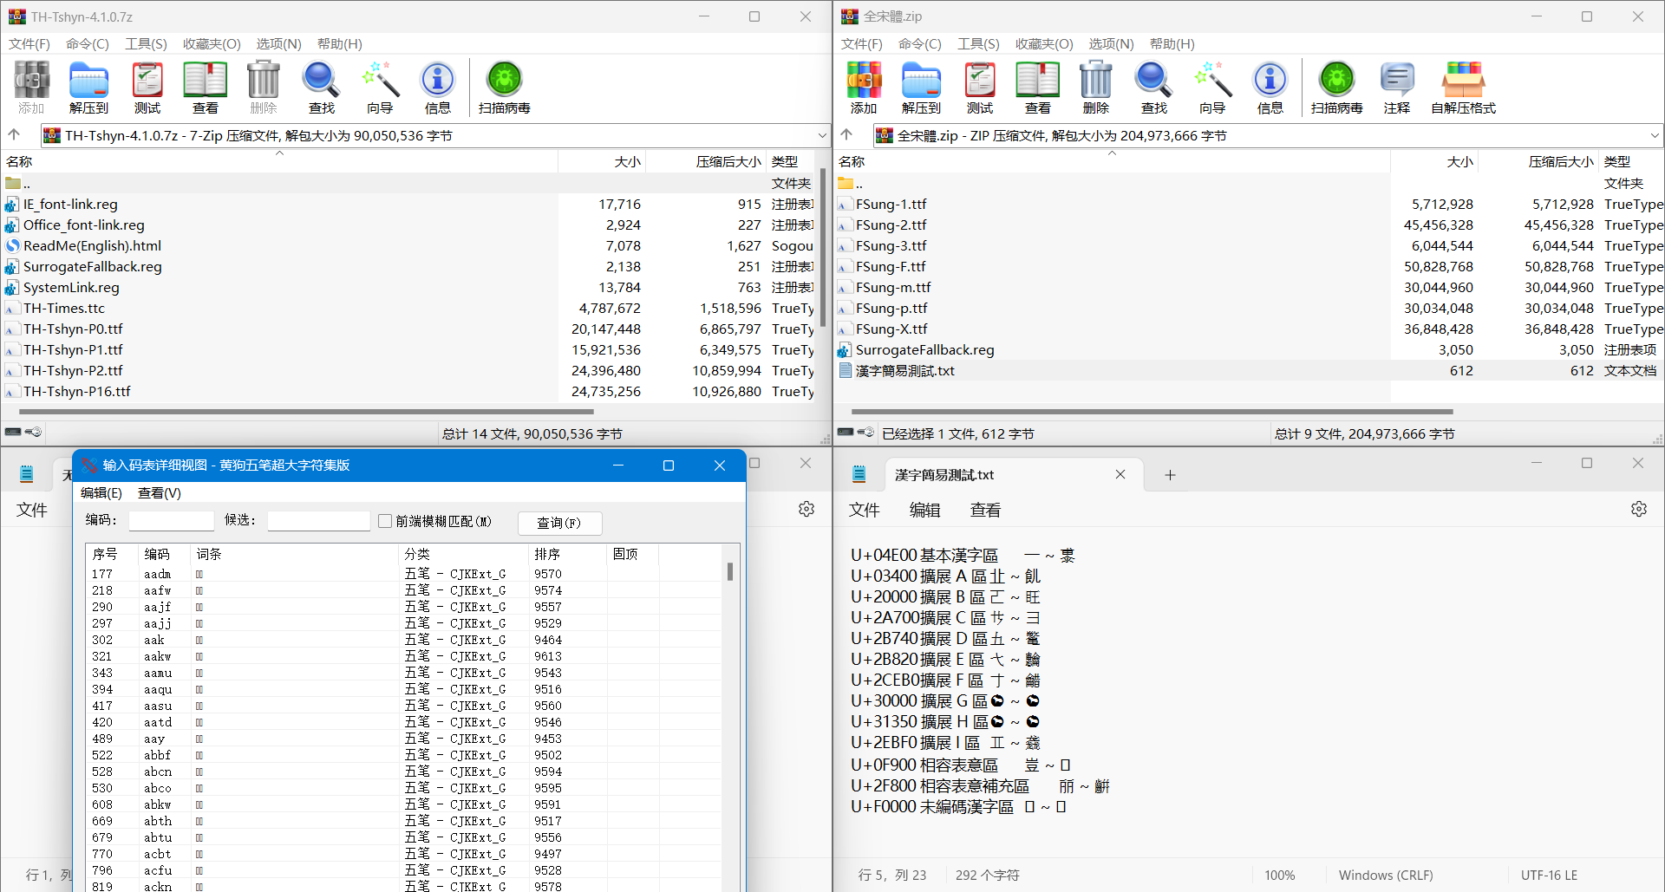The image size is (1665, 892).
Task: Select FSung-F.ttf in the file list
Action: point(891,267)
